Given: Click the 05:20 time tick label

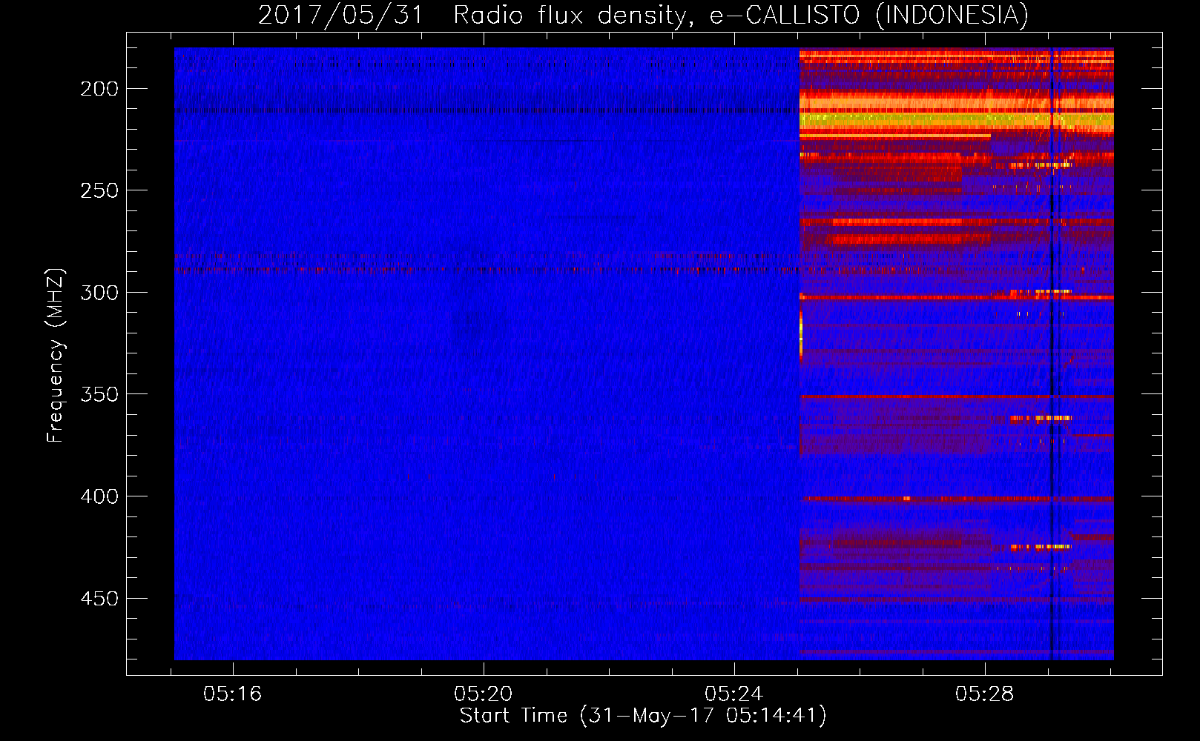Looking at the screenshot, I should point(484,694).
